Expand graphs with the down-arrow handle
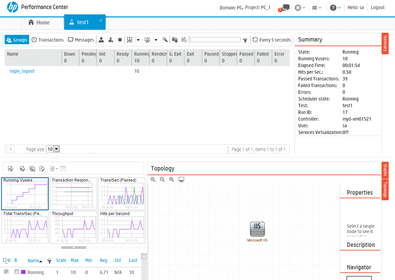Screen dimensions: 395x280 [74, 248]
